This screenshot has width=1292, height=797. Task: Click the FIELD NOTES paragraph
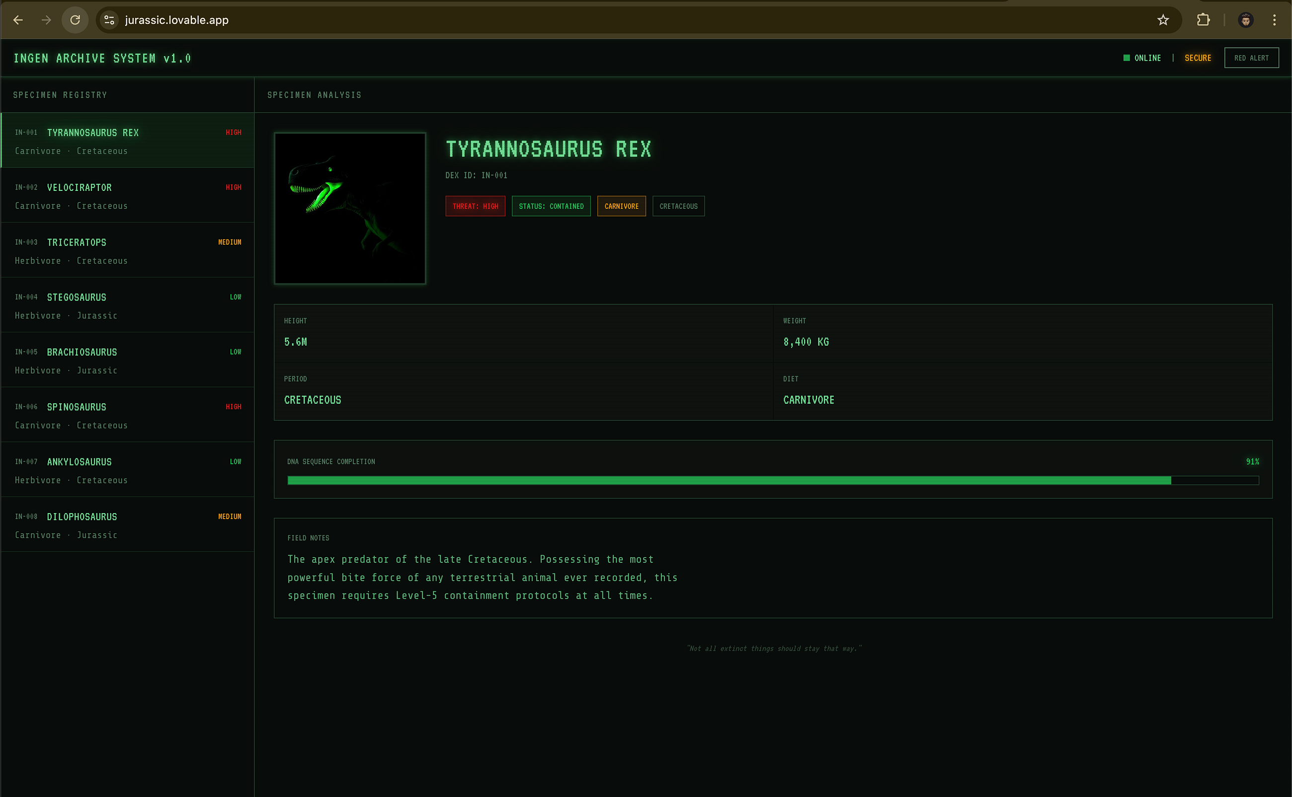tap(482, 577)
